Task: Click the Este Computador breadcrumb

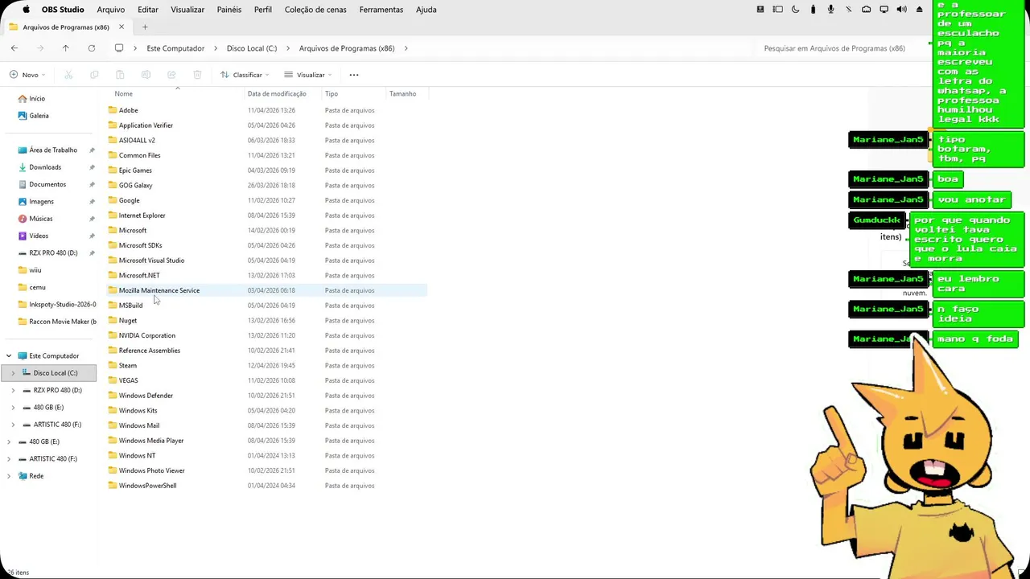Action: pos(175,48)
